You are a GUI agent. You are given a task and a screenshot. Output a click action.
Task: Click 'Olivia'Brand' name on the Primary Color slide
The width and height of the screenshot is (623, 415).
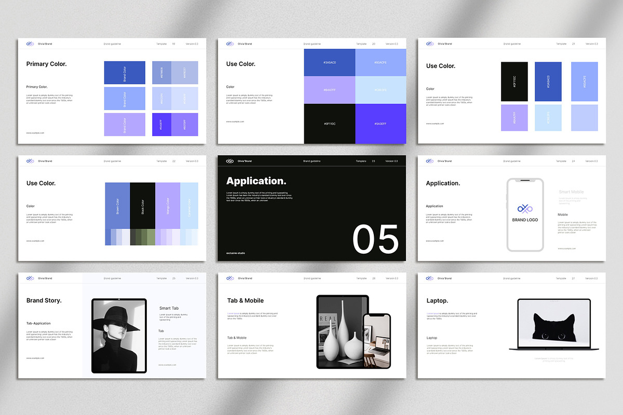click(x=45, y=44)
